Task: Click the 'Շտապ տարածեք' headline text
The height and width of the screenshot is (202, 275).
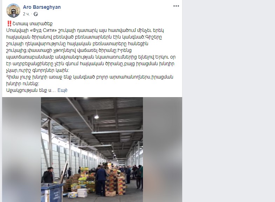Action: [33, 24]
